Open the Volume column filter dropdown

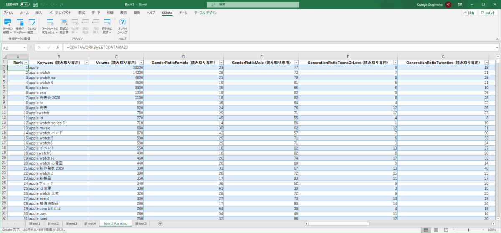(x=141, y=63)
